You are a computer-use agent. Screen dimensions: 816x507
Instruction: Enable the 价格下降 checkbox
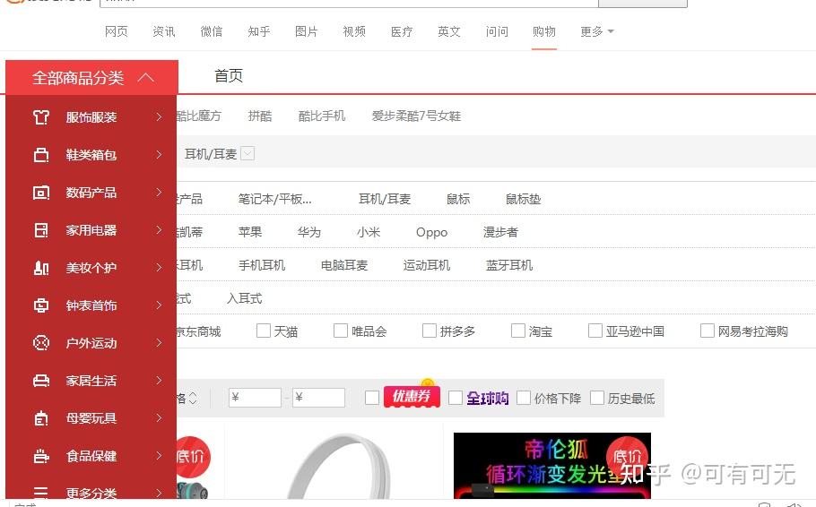(524, 398)
